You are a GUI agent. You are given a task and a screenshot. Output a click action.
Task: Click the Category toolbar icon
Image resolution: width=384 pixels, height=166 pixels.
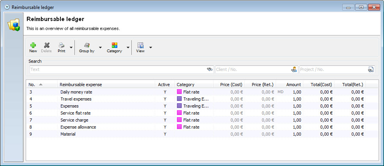coord(114,46)
